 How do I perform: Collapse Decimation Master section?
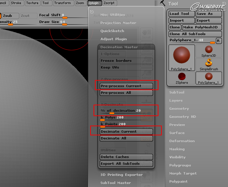click(119, 47)
